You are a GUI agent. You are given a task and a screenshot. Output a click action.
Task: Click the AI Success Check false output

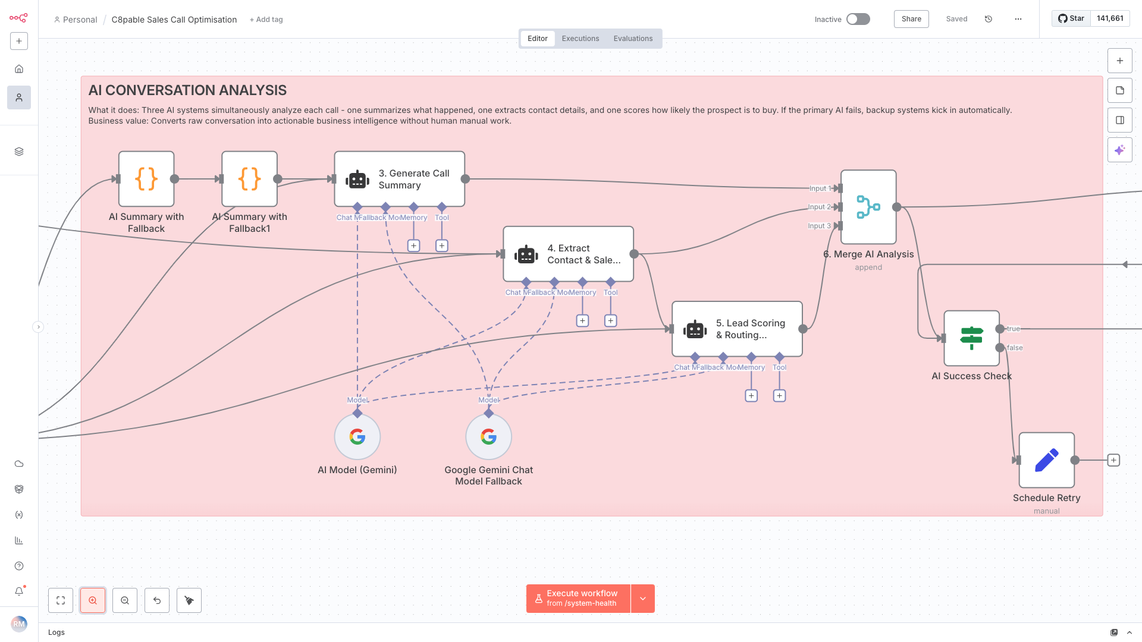click(x=1000, y=348)
